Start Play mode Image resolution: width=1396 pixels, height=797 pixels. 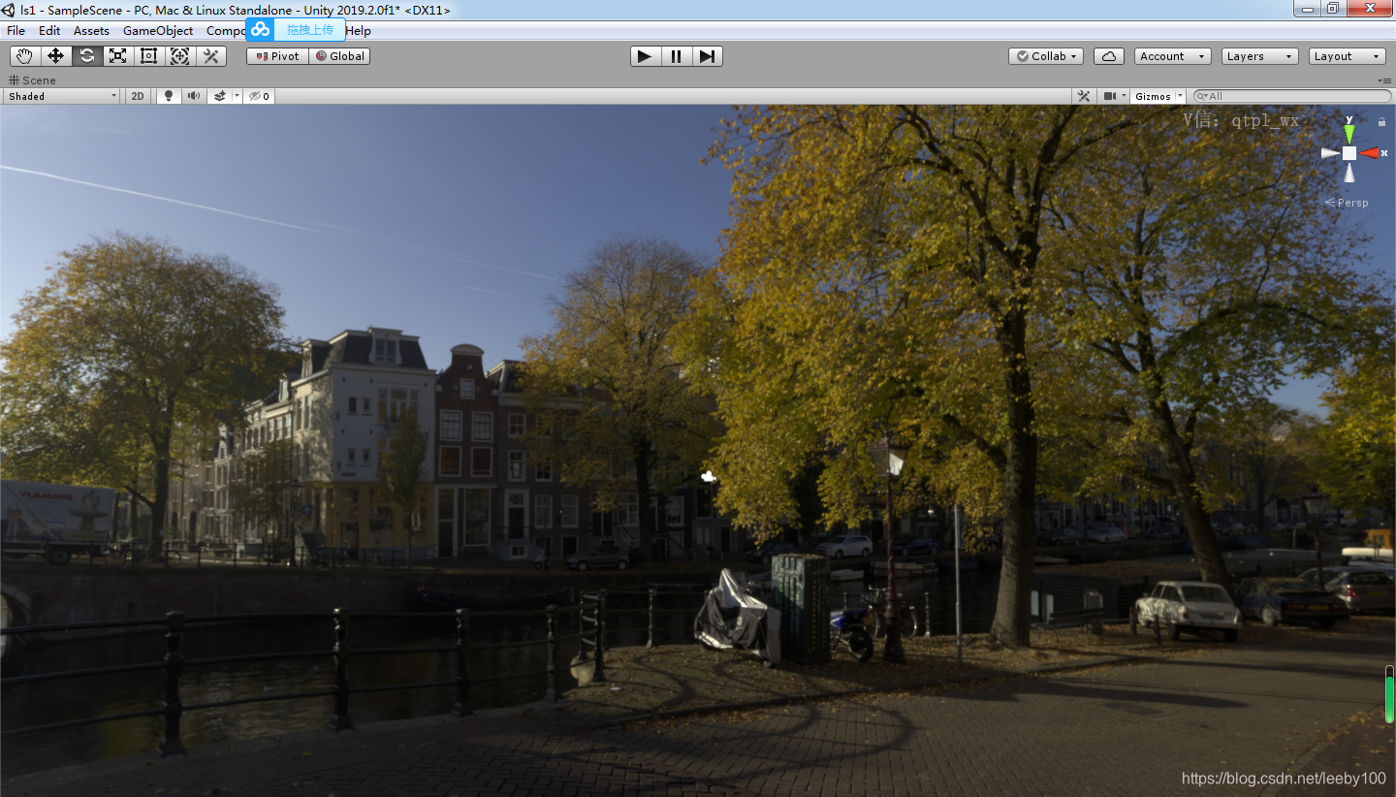tap(645, 56)
